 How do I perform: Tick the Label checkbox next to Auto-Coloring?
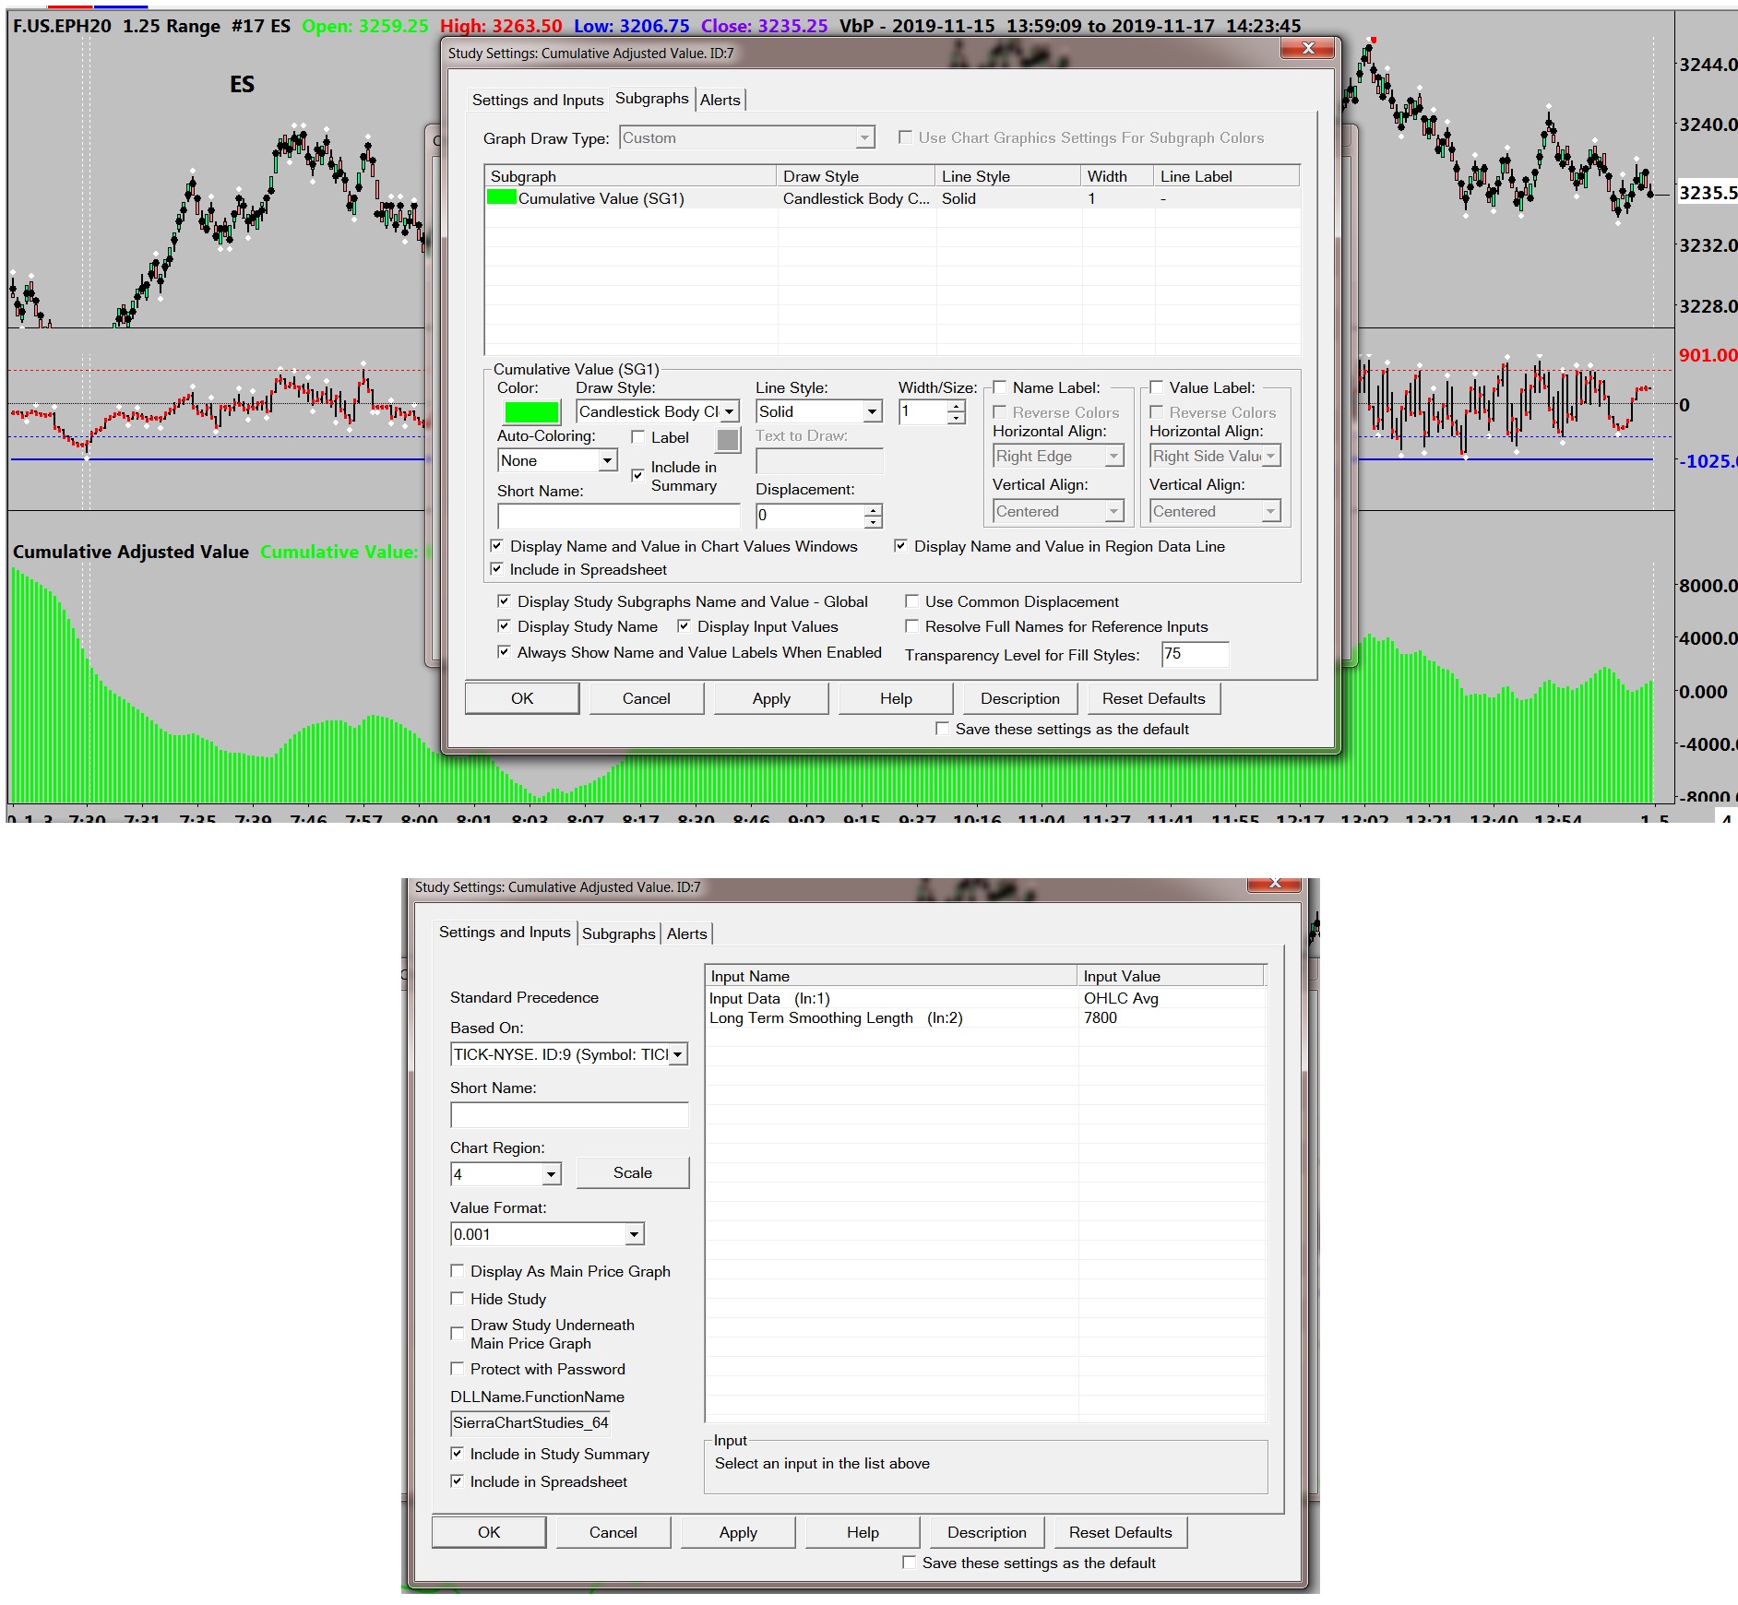point(637,437)
